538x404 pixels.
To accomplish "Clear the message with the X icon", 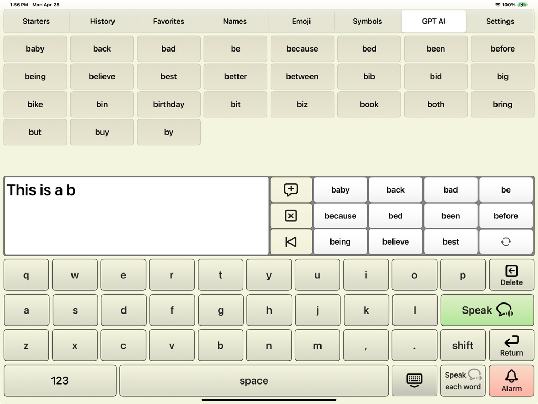I will (x=291, y=216).
